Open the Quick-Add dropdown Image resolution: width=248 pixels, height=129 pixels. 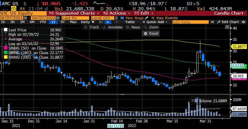(x=155, y=22)
